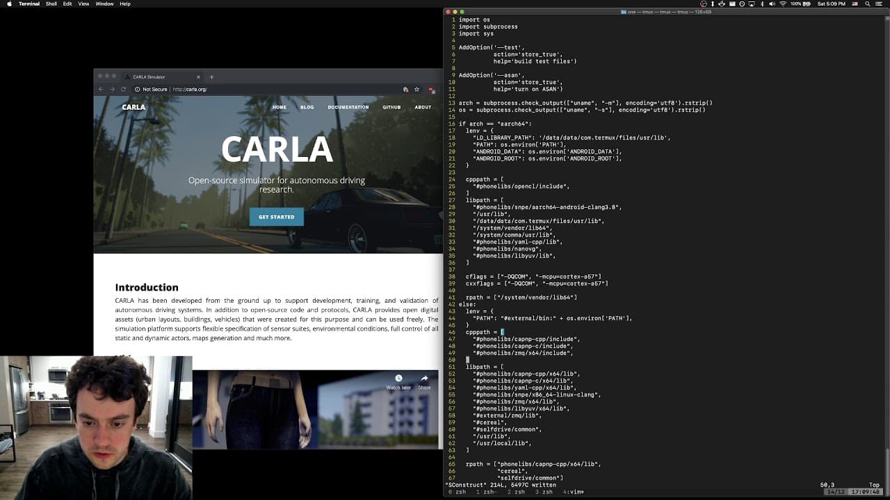The height and width of the screenshot is (500, 890).
Task: Click the Wi-Fi status icon
Action: coord(783,3)
